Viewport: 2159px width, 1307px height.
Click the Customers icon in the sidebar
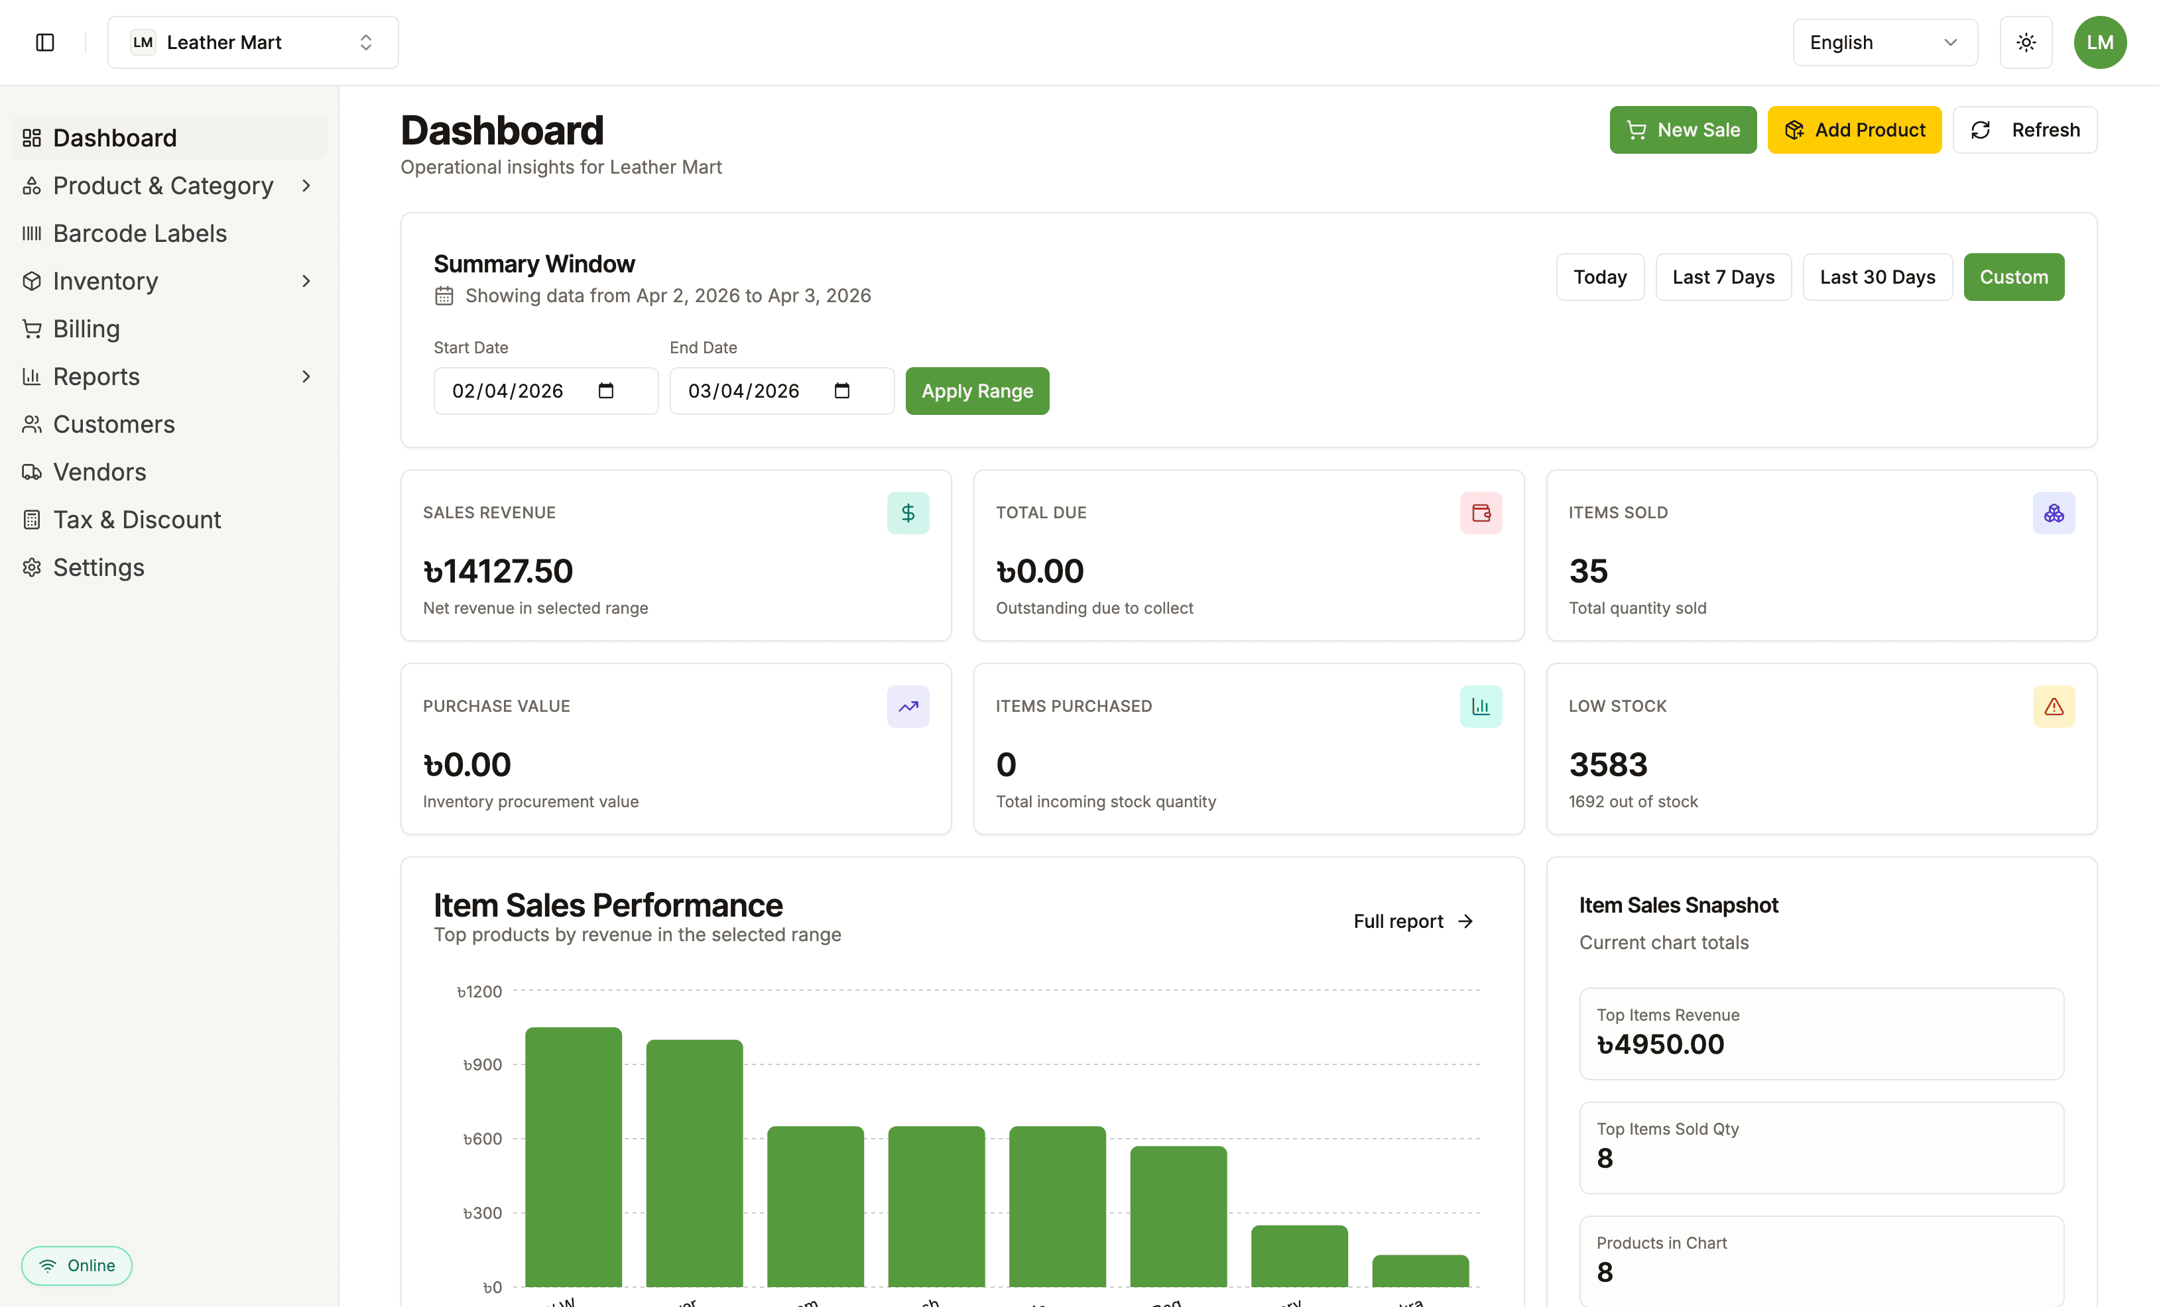coord(32,424)
